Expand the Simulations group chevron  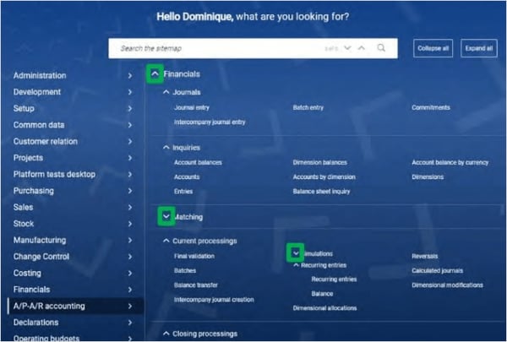click(295, 252)
